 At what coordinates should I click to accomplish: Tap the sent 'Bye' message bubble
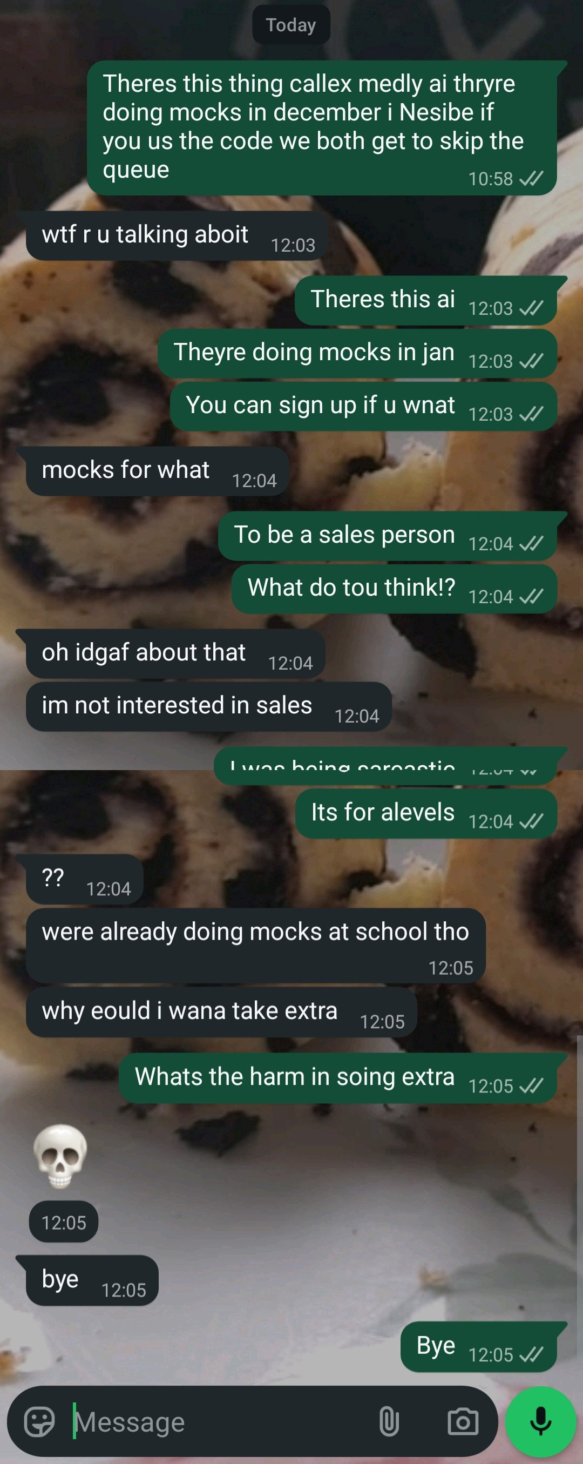coord(478,1347)
